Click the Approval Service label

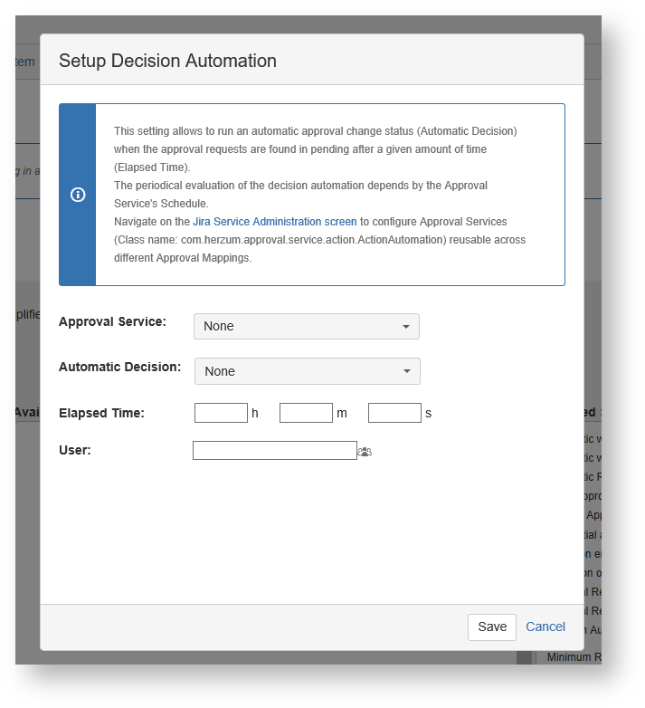[x=112, y=321]
